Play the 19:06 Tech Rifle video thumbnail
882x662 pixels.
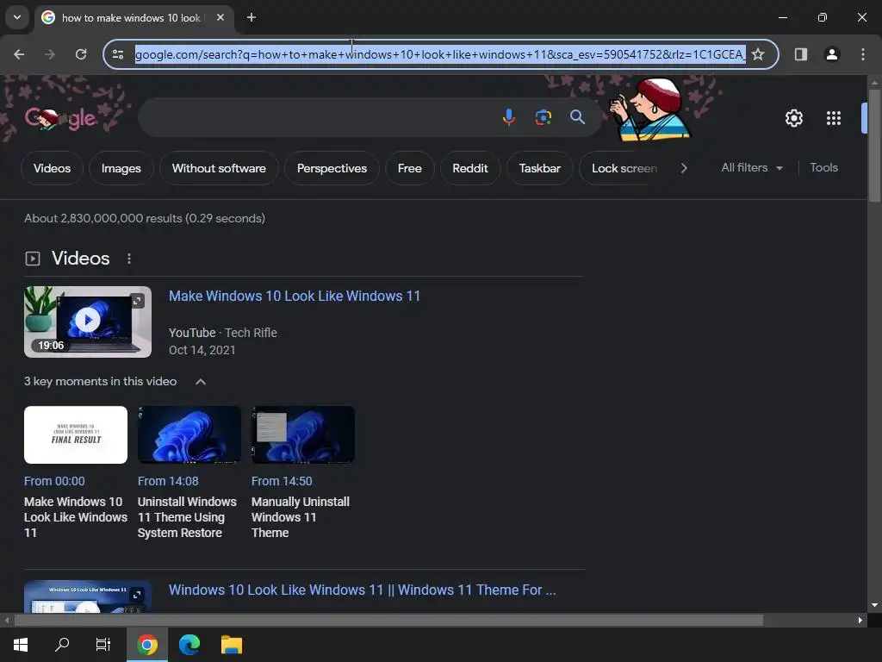coord(88,322)
